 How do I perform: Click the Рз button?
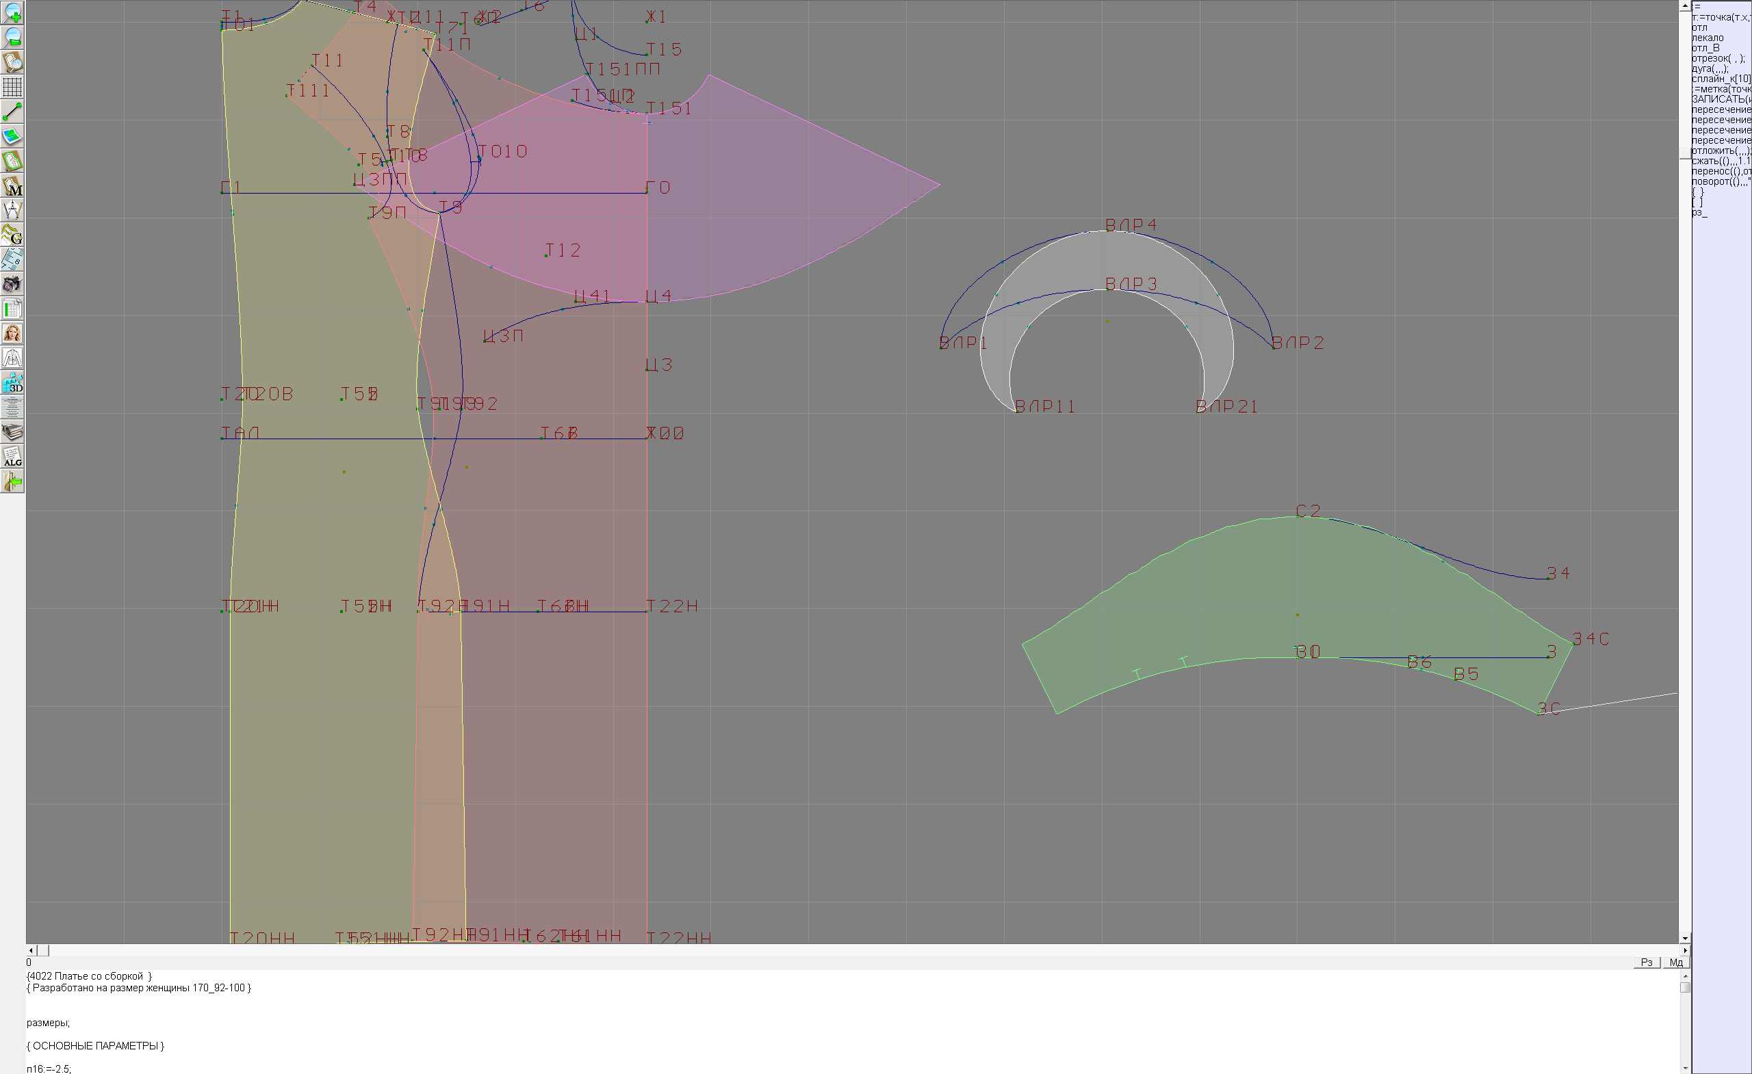click(1646, 962)
